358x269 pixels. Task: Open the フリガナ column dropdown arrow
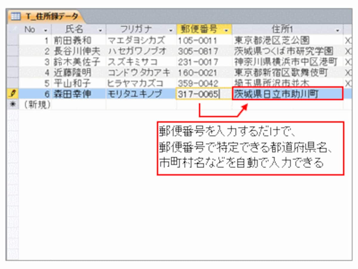[x=171, y=30]
